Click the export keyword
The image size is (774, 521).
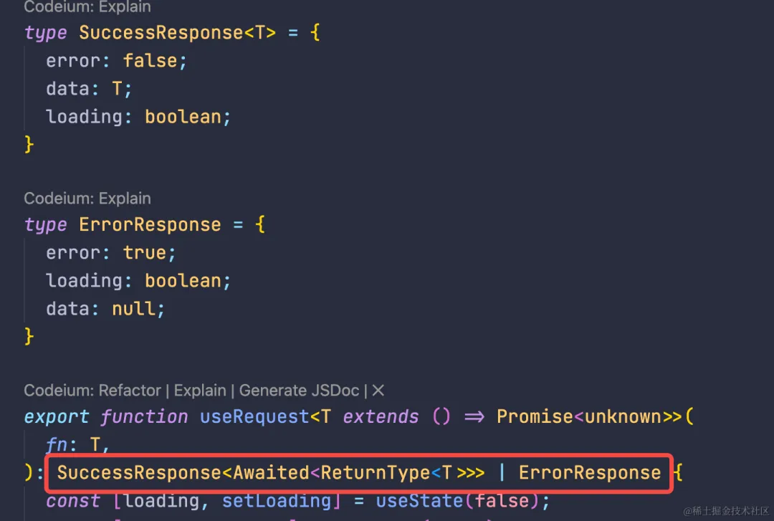click(x=57, y=417)
